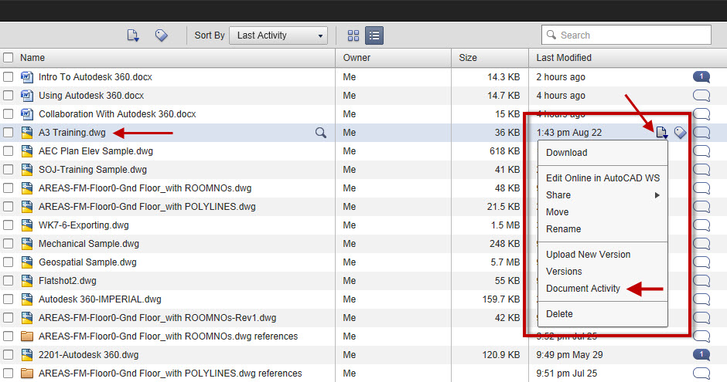Click the 2 hours ago timestamp

point(561,76)
